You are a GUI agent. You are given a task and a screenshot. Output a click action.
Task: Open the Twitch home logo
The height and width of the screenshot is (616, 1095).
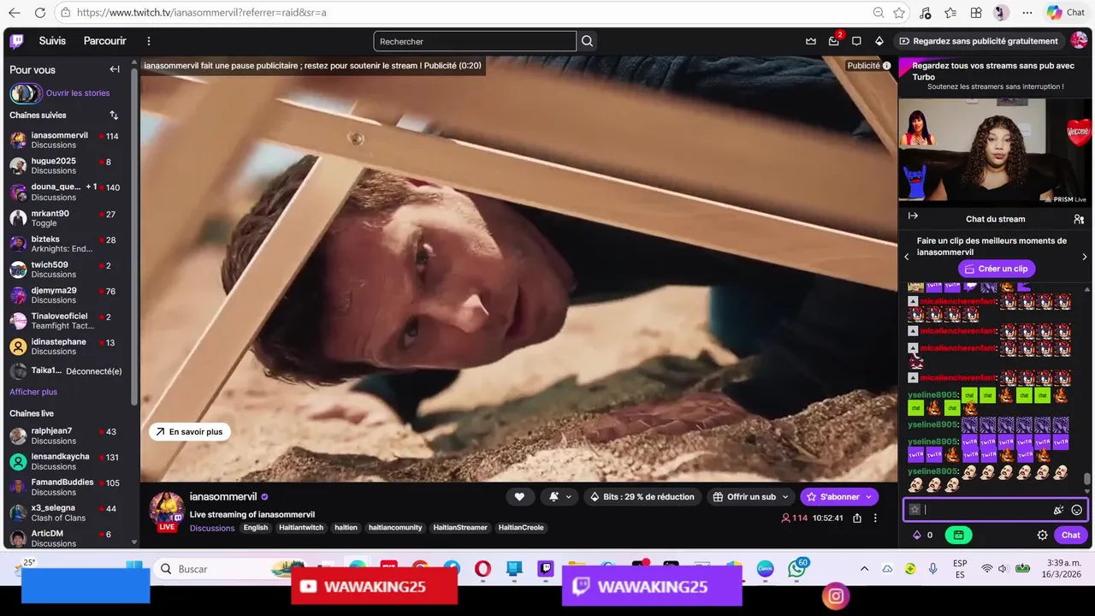(17, 41)
